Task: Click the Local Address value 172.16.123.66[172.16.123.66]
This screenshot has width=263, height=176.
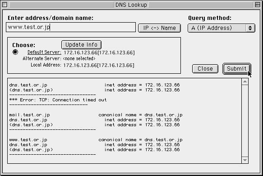Action: (99, 65)
